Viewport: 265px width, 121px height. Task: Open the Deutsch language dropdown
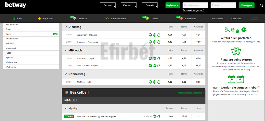tap(150, 5)
